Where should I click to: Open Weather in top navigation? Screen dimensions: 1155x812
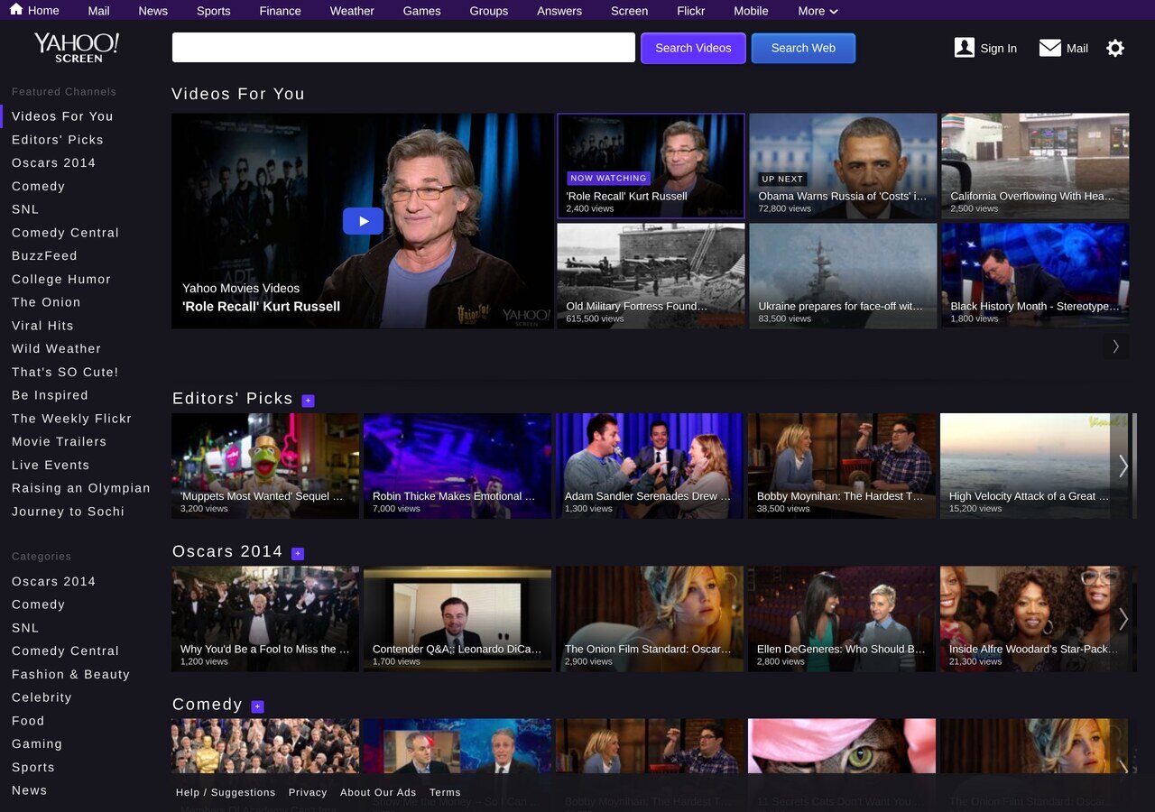(352, 11)
